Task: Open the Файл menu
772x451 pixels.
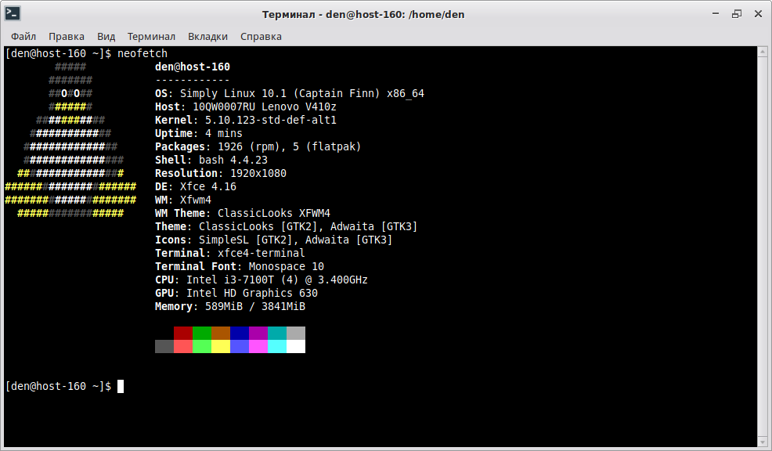Action: pos(23,37)
